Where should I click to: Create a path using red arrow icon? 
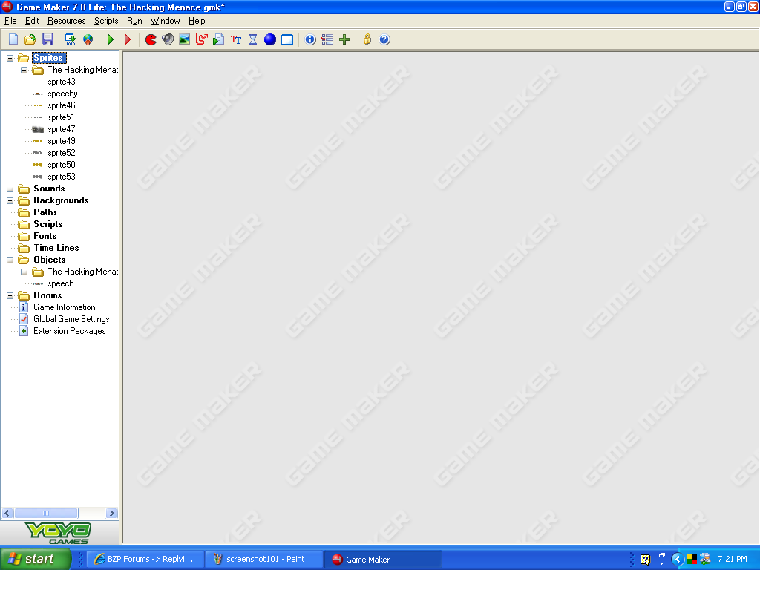point(202,39)
